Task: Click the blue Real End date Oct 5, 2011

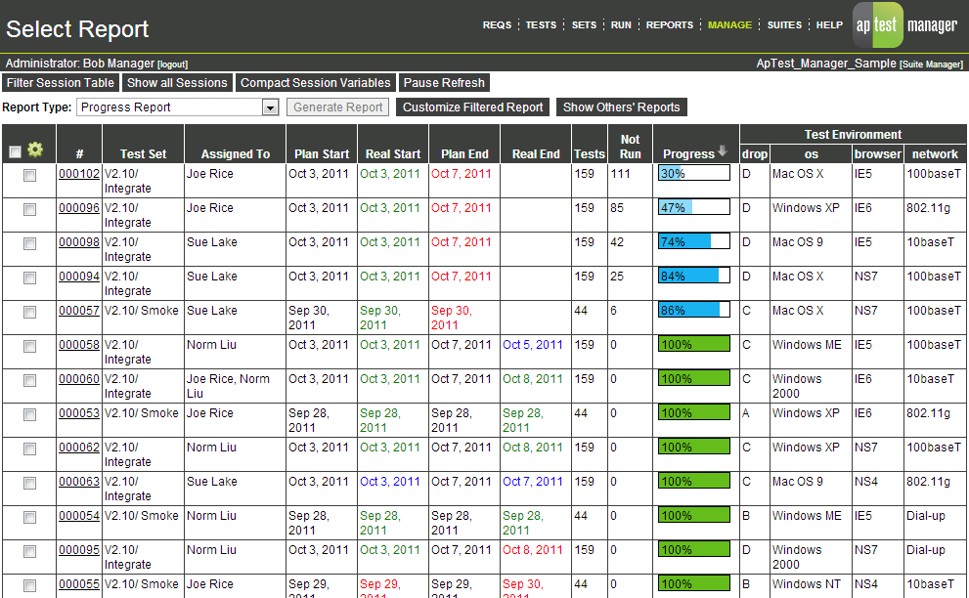Action: (x=533, y=345)
